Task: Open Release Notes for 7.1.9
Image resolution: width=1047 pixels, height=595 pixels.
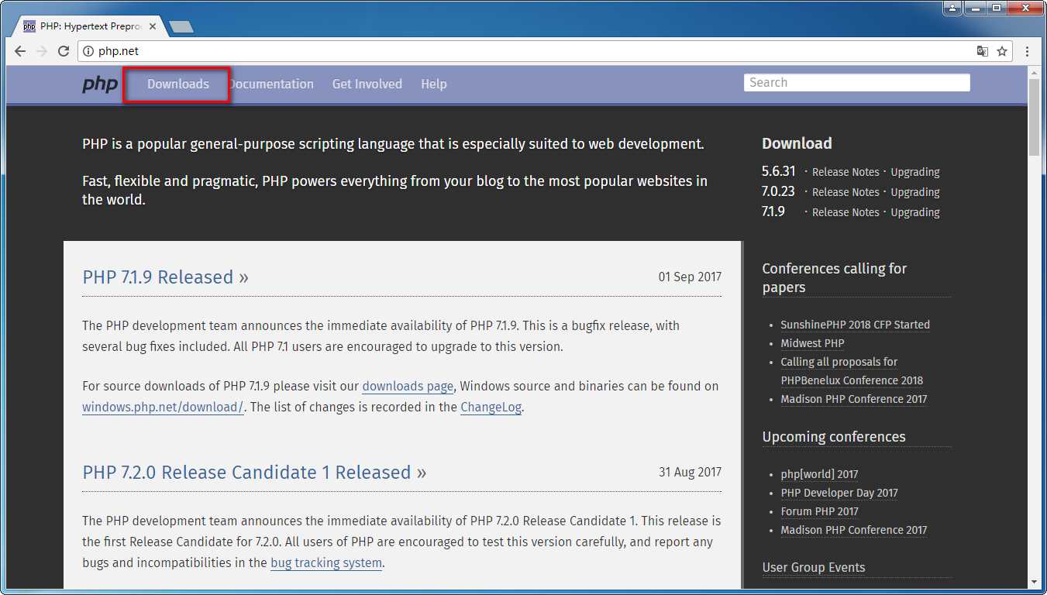Action: click(846, 212)
